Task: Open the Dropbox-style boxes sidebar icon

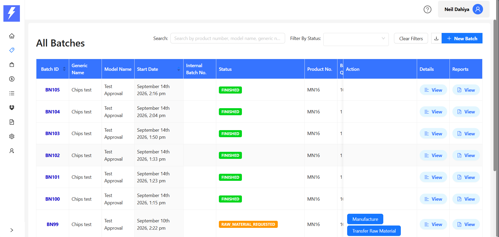Action: click(12, 108)
